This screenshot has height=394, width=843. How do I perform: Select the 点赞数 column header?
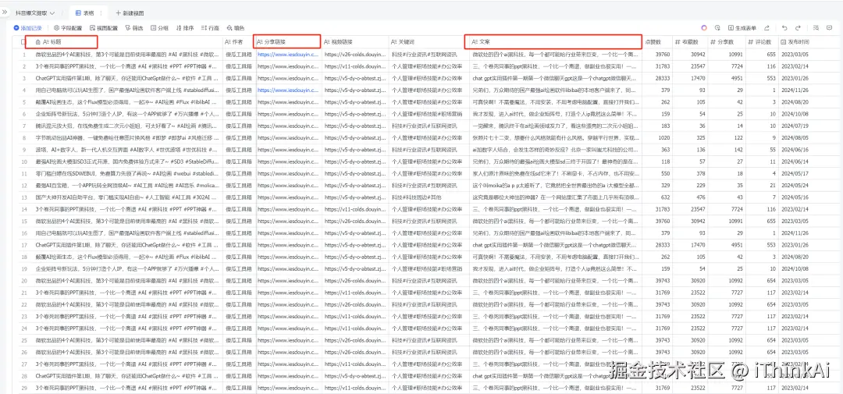pos(657,42)
